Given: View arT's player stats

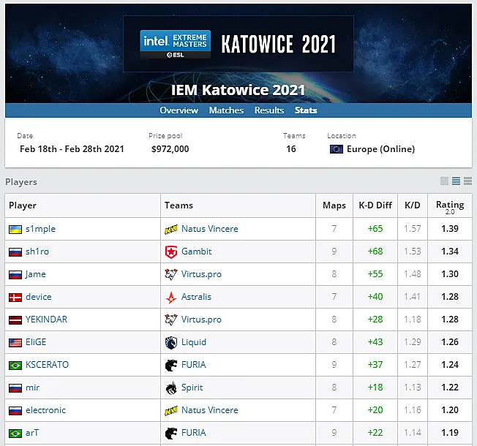Looking at the screenshot, I should (32, 433).
